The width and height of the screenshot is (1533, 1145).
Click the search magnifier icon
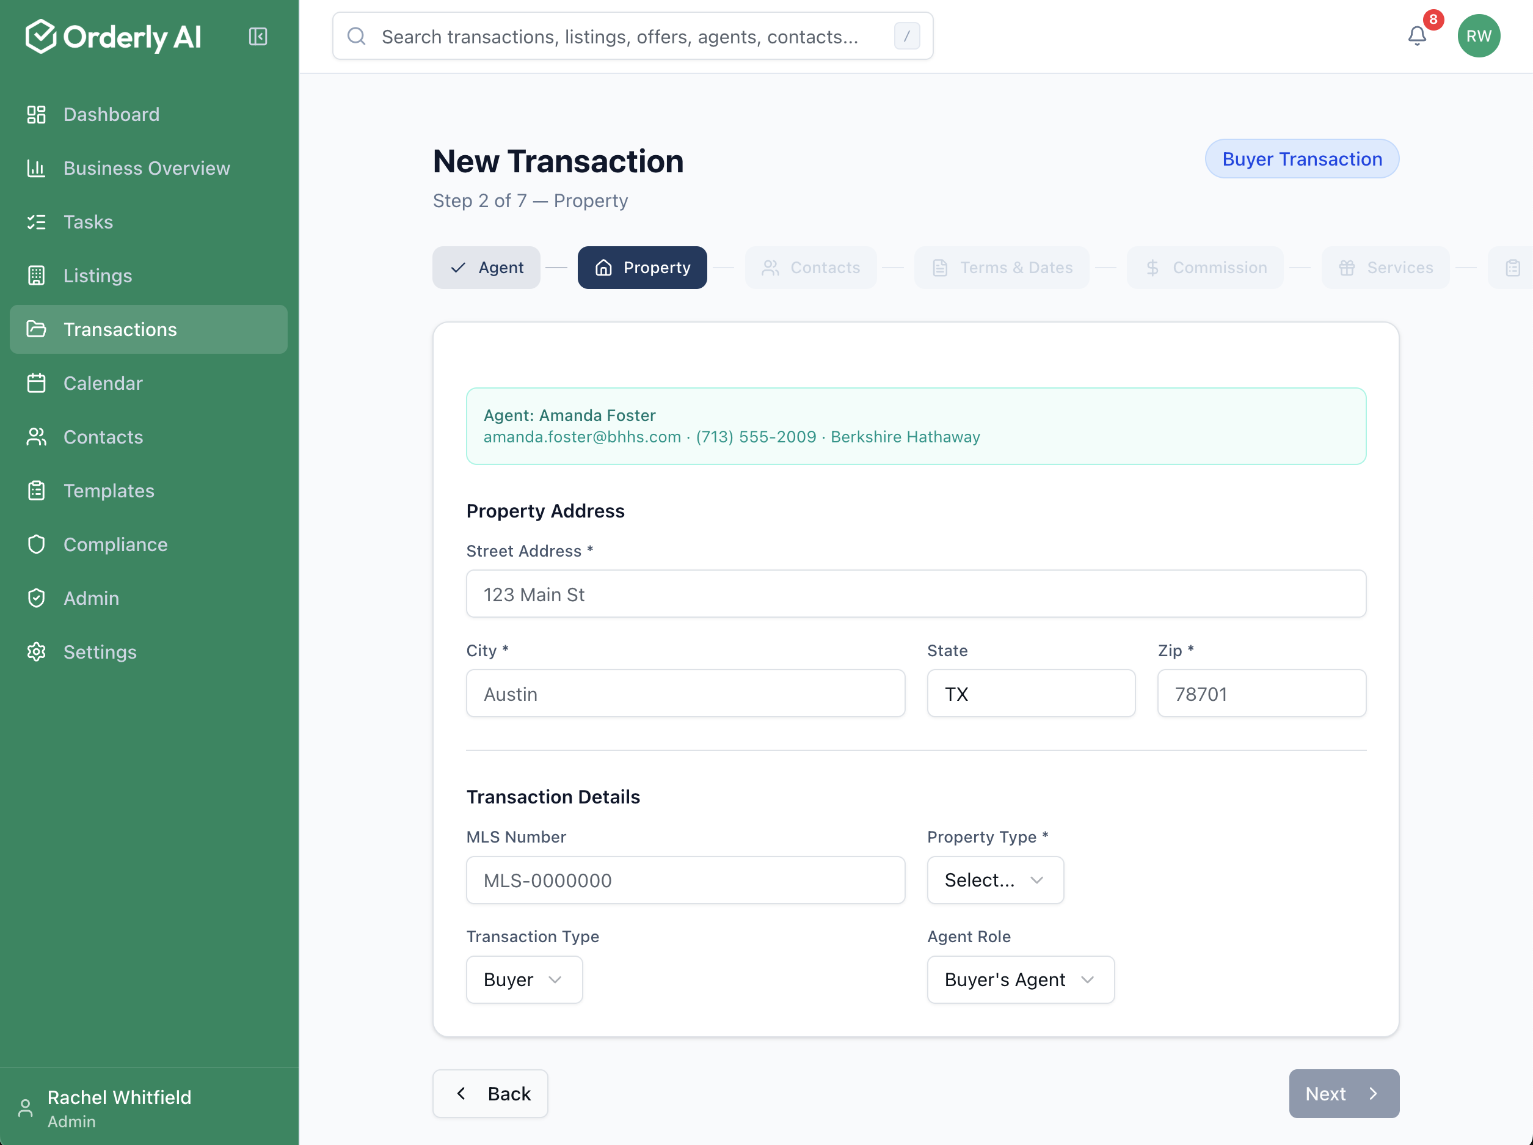click(x=356, y=36)
